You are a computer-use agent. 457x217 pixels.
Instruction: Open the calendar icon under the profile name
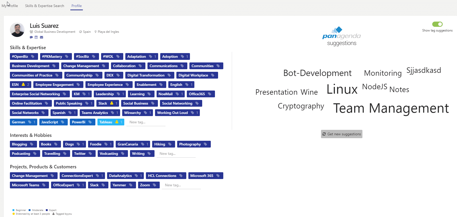point(36,37)
